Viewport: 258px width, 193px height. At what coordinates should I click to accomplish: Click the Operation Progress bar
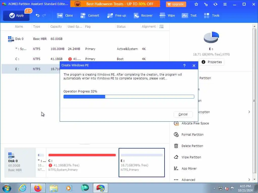pyautogui.click(x=129, y=97)
